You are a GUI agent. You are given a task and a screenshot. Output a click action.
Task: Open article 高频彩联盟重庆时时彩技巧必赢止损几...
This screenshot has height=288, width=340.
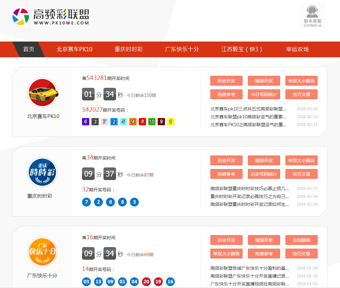pos(249,189)
